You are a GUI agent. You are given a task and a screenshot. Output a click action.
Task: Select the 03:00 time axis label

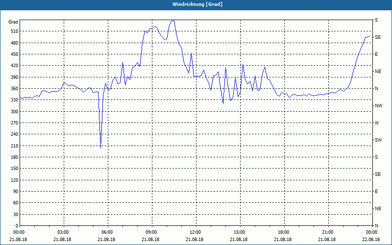click(63, 232)
